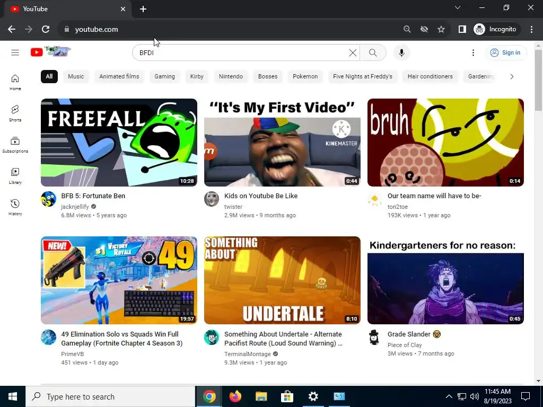Image resolution: width=543 pixels, height=407 pixels.
Task: Clear the BFDI search text with the X
Action: (353, 52)
